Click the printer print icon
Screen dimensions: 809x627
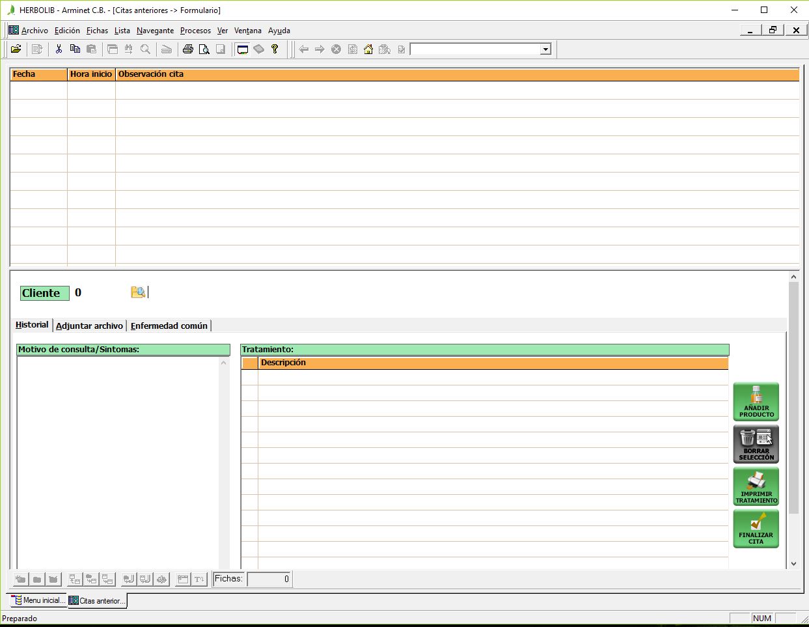[x=188, y=49]
